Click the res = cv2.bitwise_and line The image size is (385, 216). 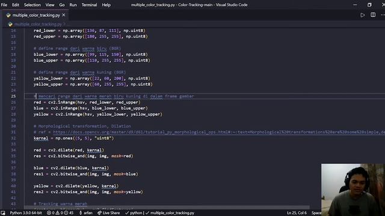point(83,156)
